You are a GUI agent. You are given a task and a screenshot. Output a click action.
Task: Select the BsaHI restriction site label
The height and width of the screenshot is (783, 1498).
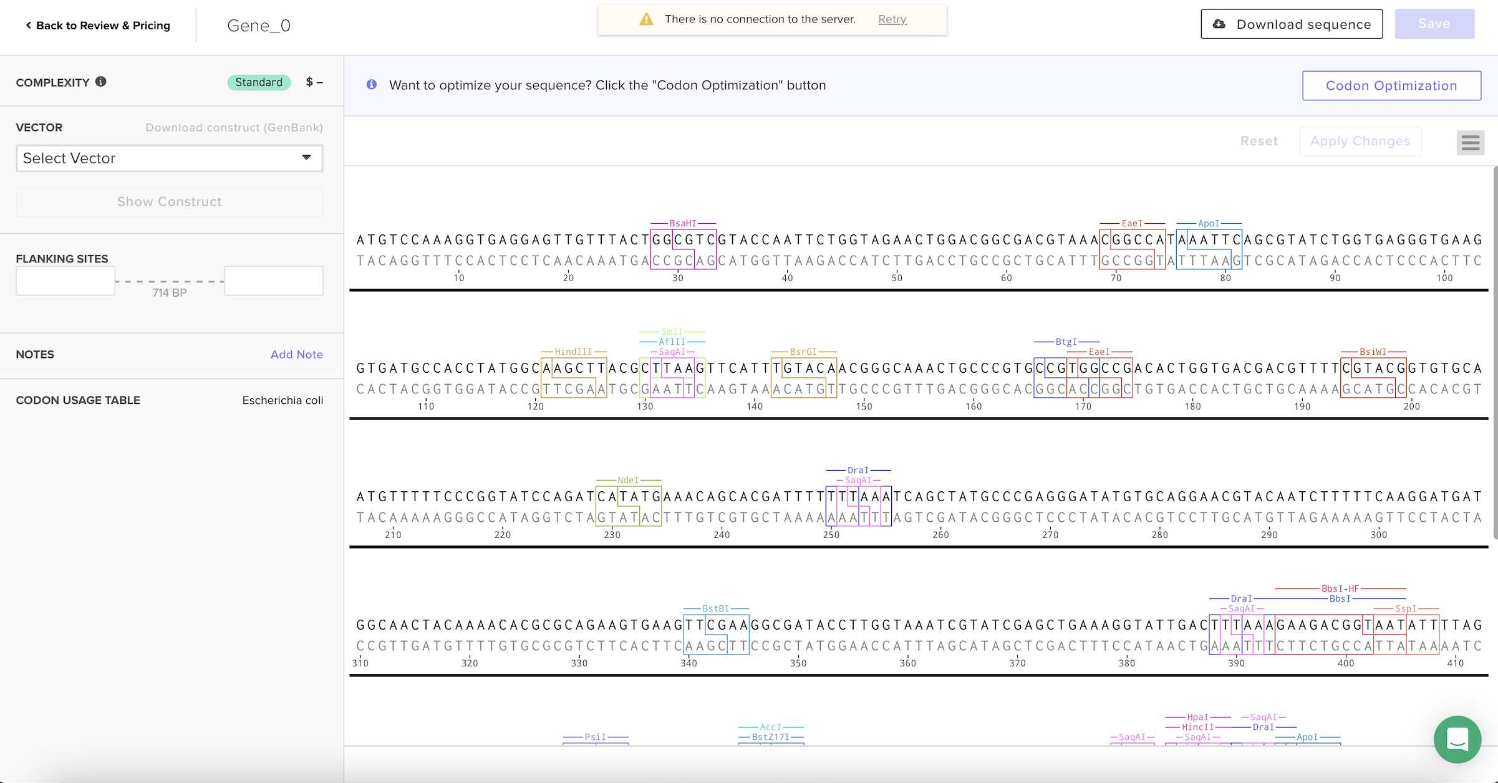(684, 223)
